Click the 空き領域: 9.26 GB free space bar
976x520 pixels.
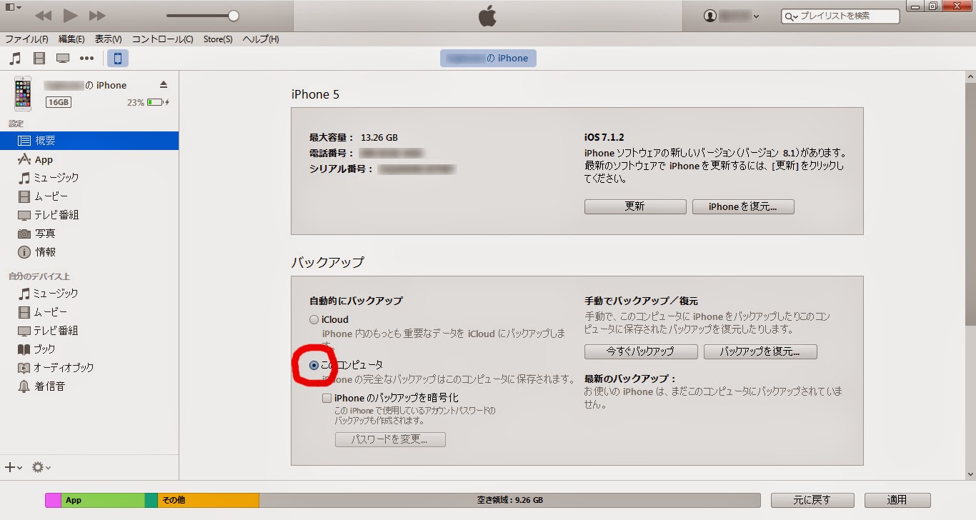(x=509, y=500)
